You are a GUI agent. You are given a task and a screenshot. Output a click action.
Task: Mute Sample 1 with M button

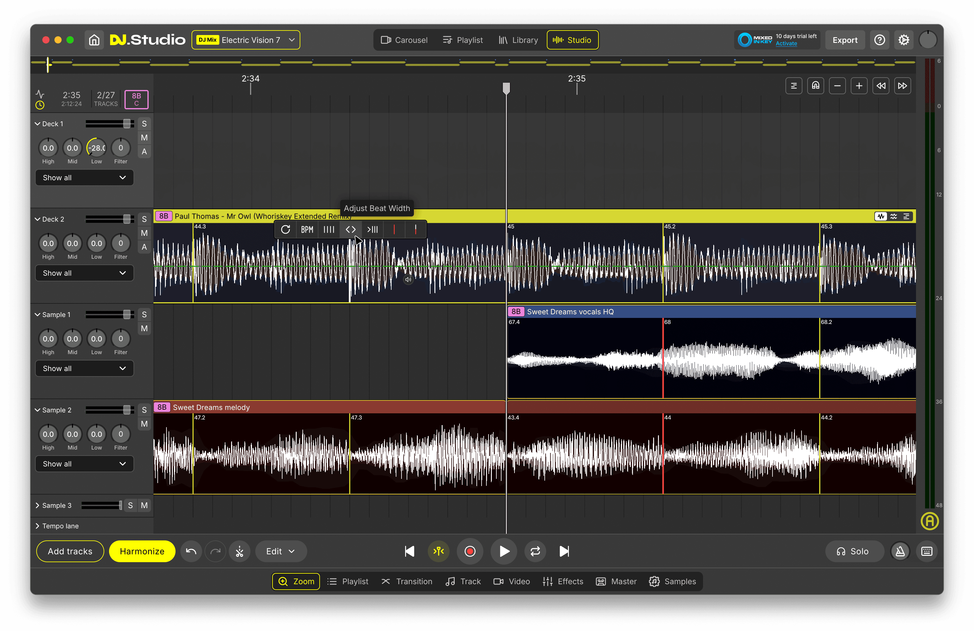144,328
